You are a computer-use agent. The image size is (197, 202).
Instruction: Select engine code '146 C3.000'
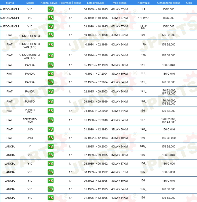tap(169, 138)
